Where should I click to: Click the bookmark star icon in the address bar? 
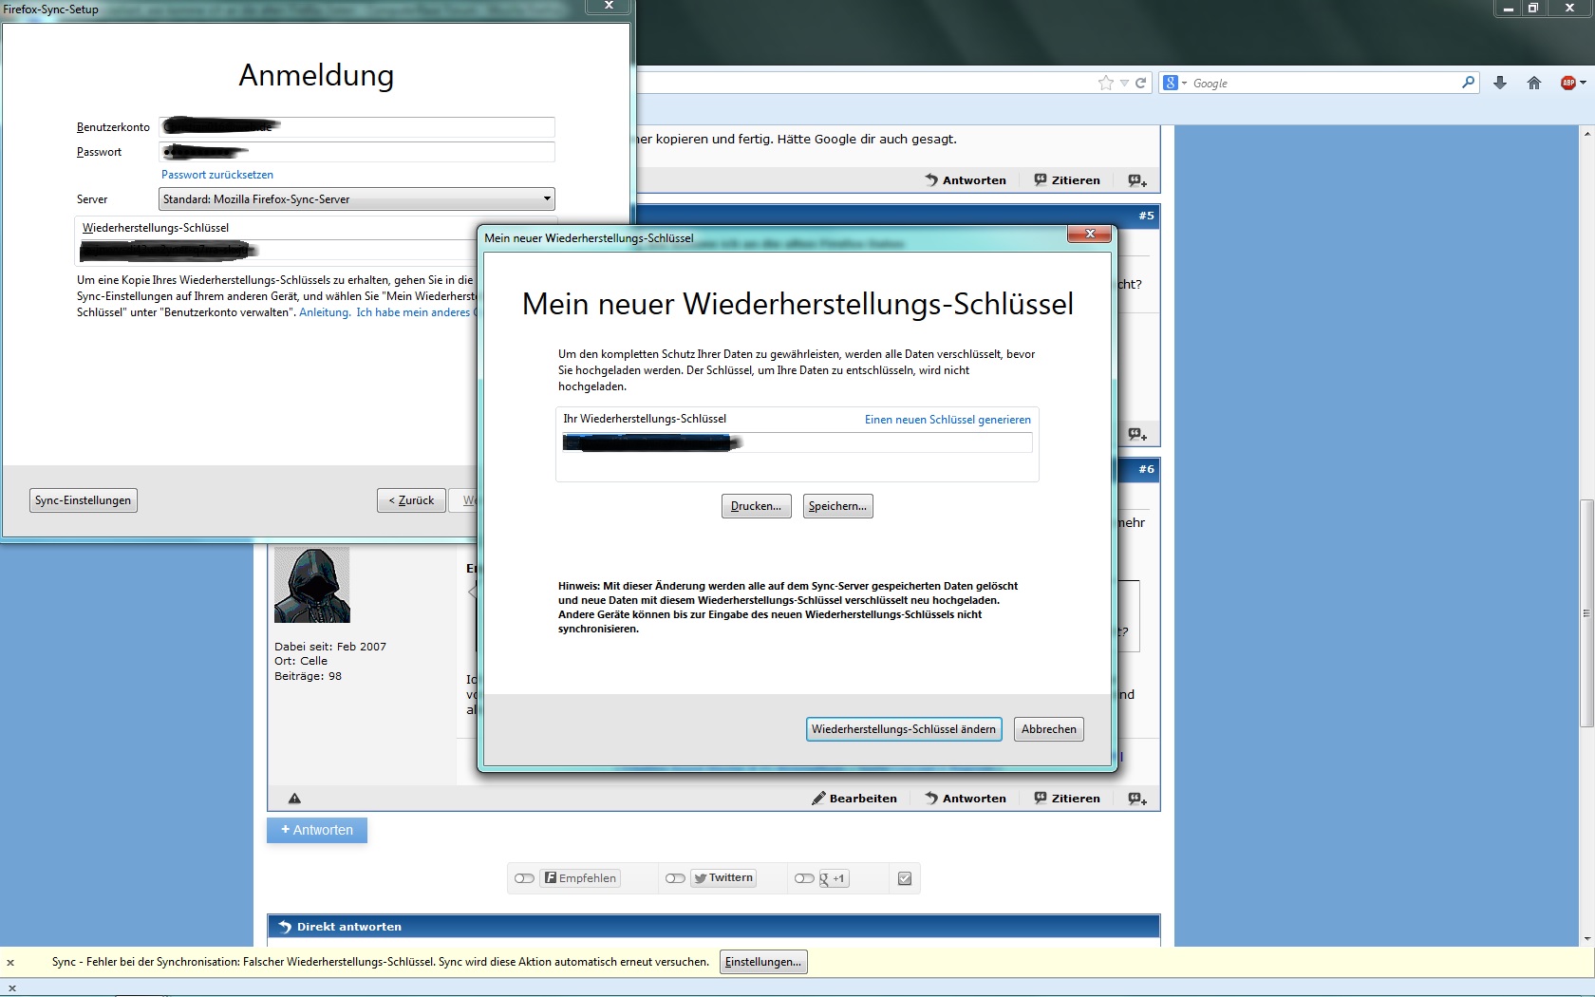1105,83
